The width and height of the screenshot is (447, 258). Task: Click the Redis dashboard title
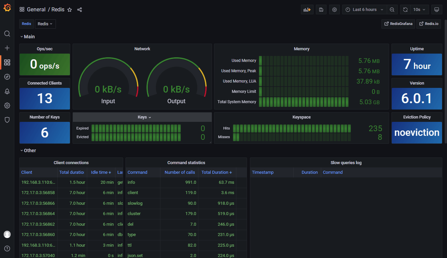(58, 10)
